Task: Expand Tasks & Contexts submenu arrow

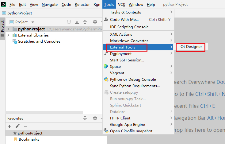Action: [171, 12]
